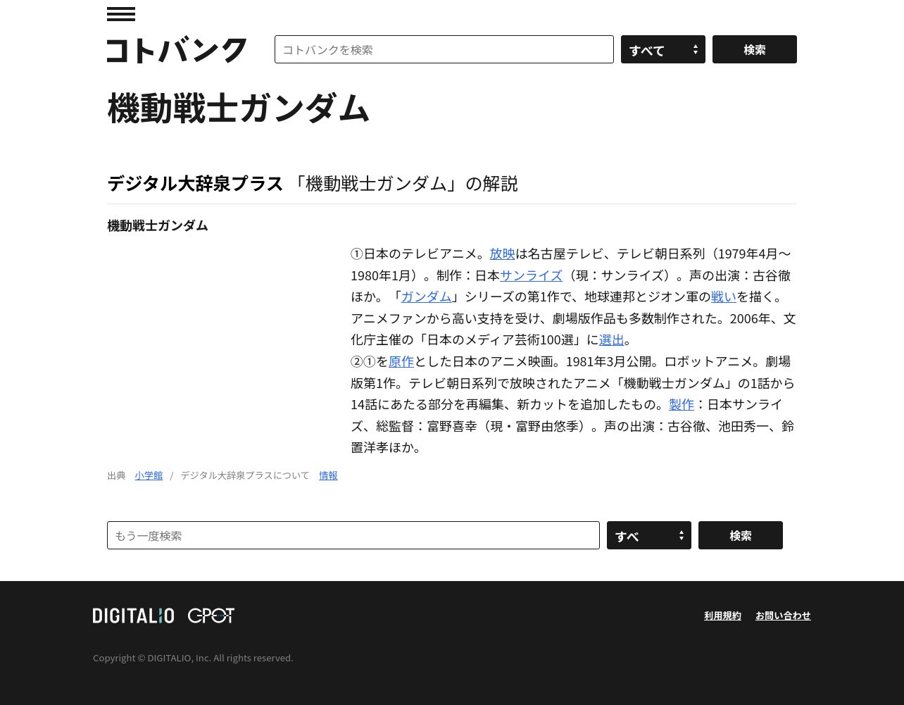
Task: Click the DIGITALIO logo in footer
Action: point(133,616)
